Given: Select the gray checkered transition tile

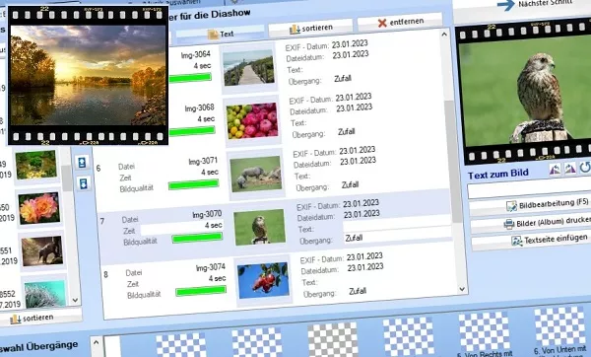Looking at the screenshot, I should (333, 339).
